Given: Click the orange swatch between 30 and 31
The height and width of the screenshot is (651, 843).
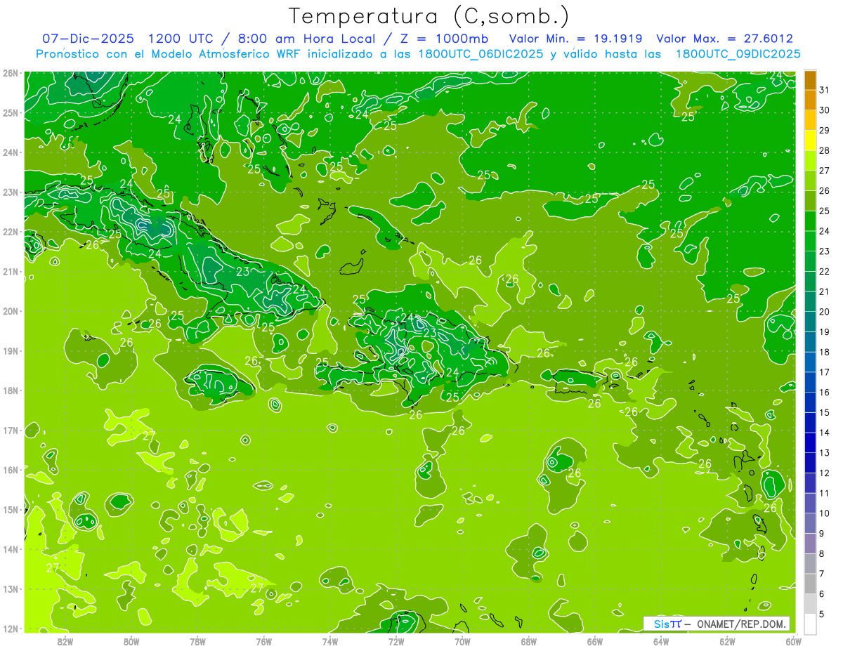Looking at the screenshot, I should click(810, 100).
